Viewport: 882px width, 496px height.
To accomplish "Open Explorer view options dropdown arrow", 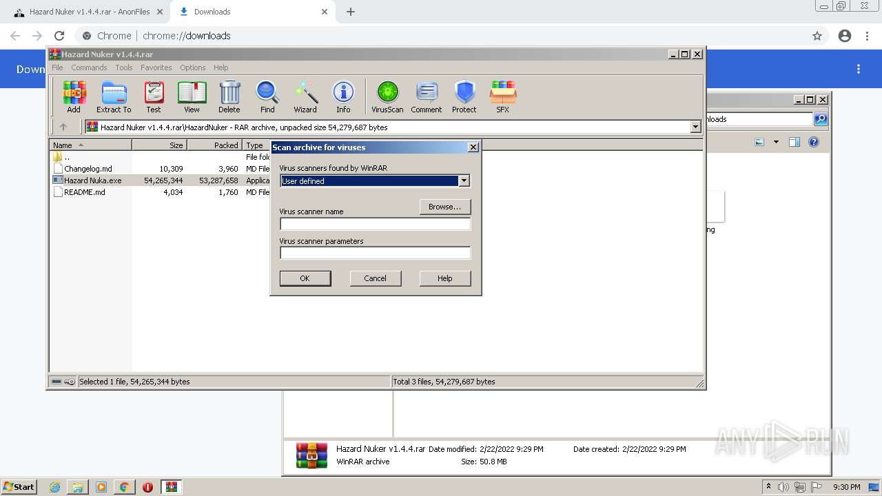I will [x=776, y=142].
